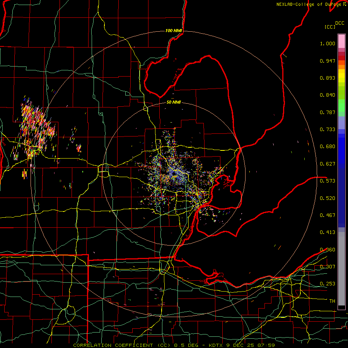Image resolution: width=348 pixels, height=348 pixels.
Task: Click the 0.840 scale value
Action: coord(328,95)
